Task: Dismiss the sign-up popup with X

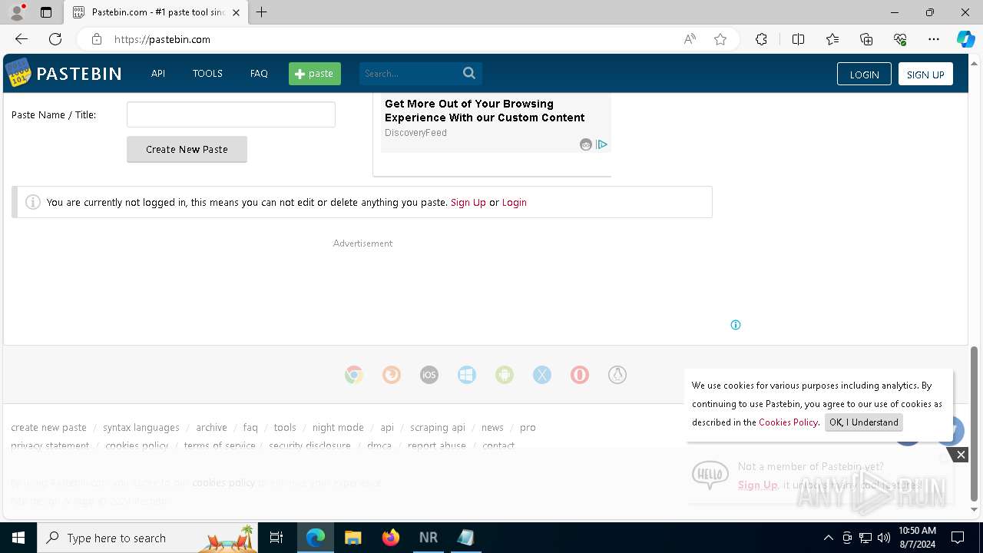Action: tap(961, 455)
